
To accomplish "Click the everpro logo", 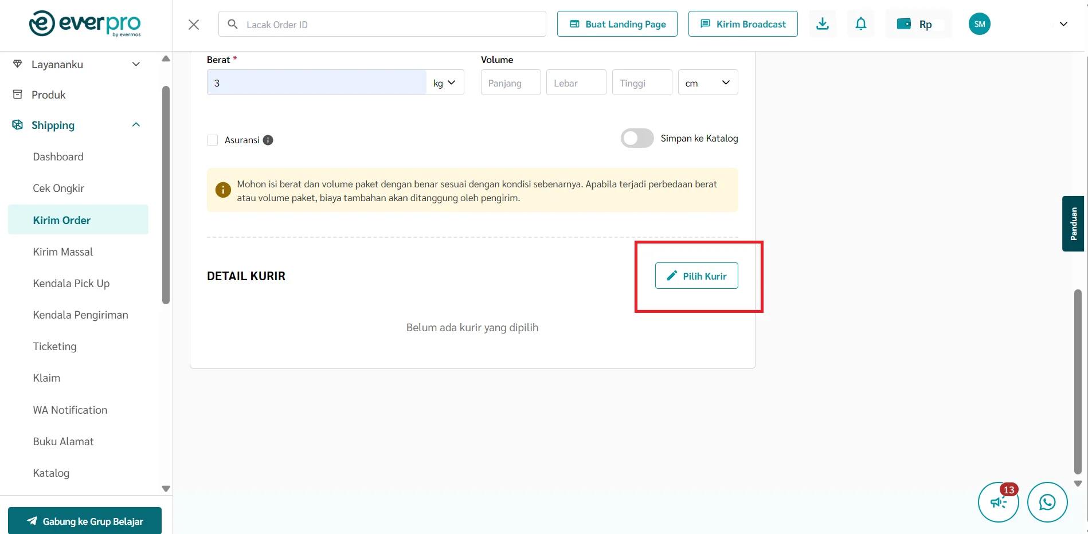I will point(85,23).
